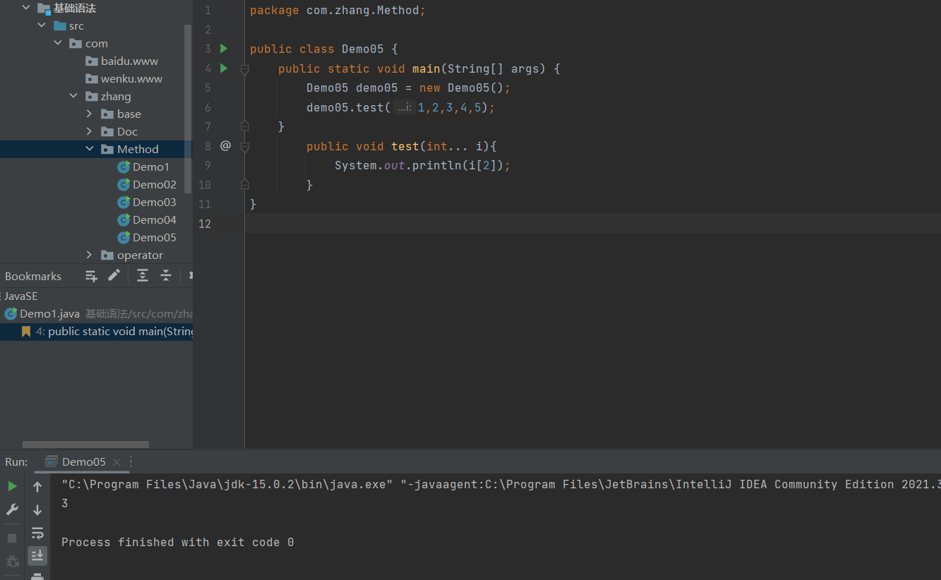This screenshot has height=580, width=941.
Task: Select the line 4 main bookmark entry
Action: (96, 331)
